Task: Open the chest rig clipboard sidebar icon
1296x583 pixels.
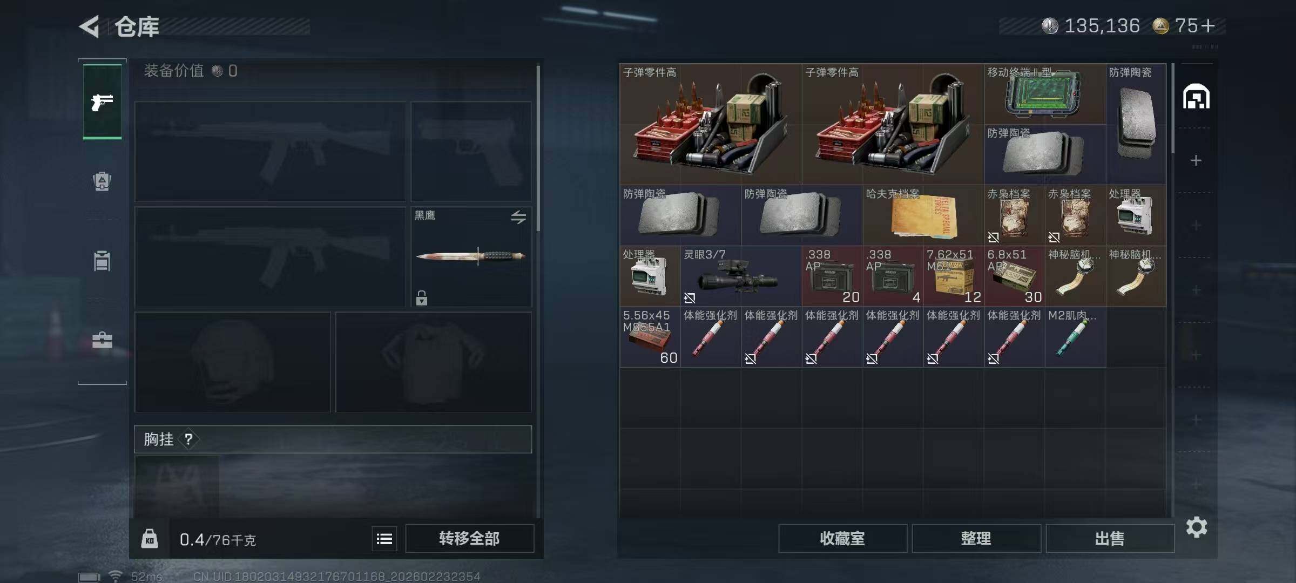Action: tap(102, 261)
